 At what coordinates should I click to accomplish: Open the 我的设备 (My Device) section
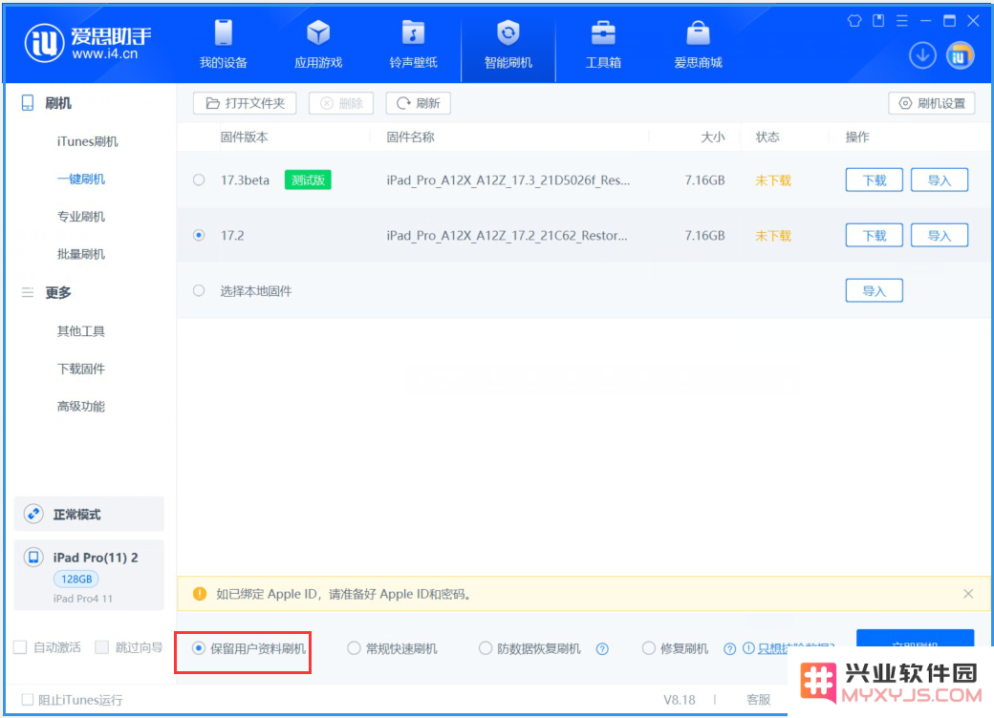(x=223, y=44)
